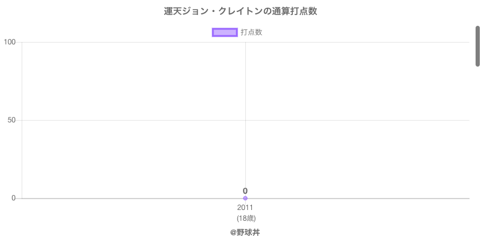This screenshot has width=481, height=240.
Task: Click the 0 y-axis tick label
Action: pos(13,198)
